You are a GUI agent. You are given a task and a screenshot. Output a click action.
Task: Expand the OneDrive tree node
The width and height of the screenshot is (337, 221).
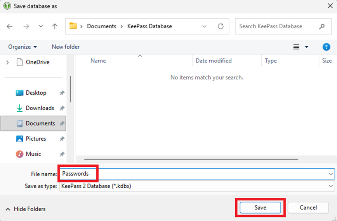coord(7,62)
